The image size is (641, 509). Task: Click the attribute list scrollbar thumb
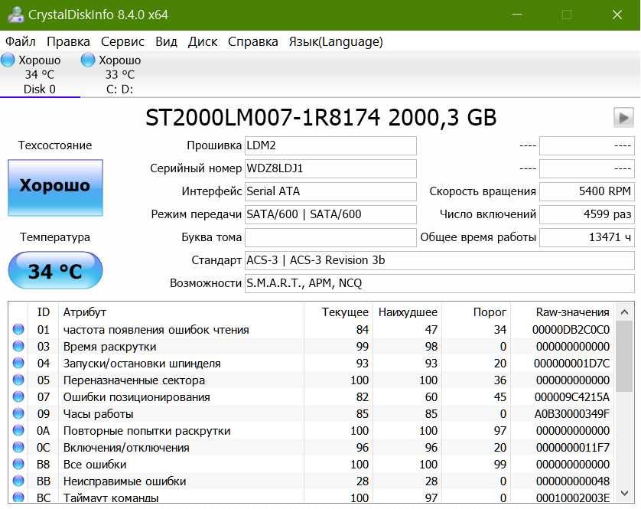tap(624, 356)
